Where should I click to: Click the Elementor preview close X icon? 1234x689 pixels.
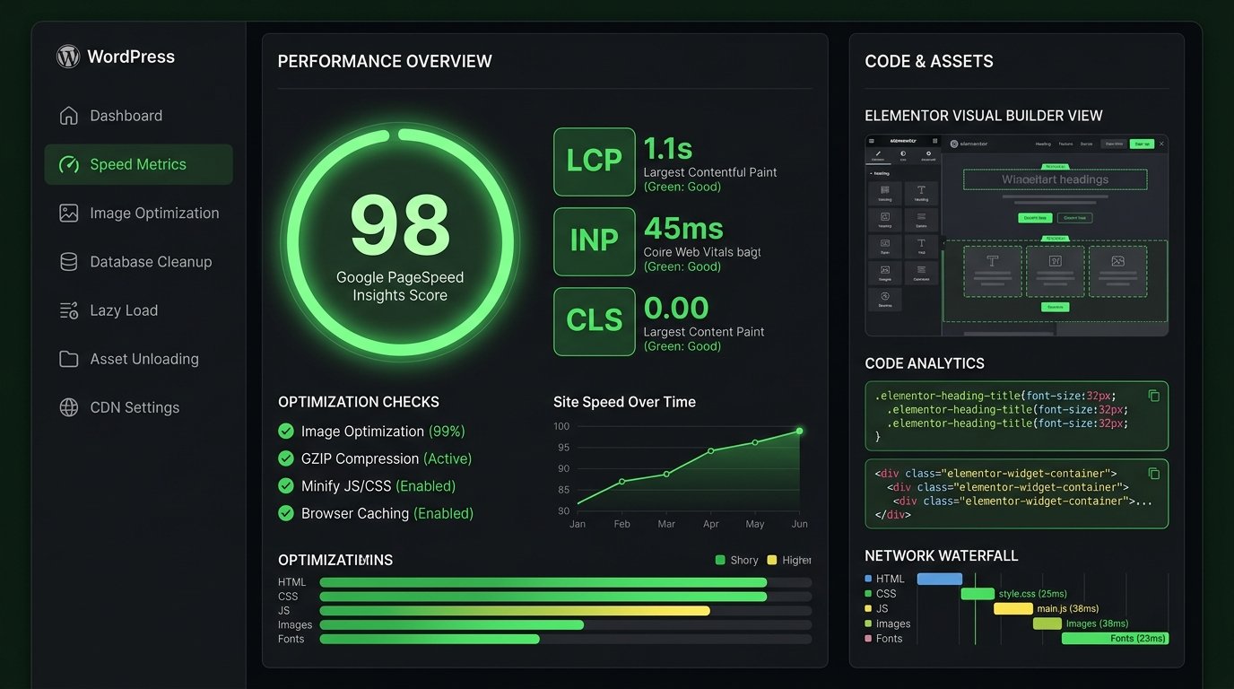tap(1161, 144)
